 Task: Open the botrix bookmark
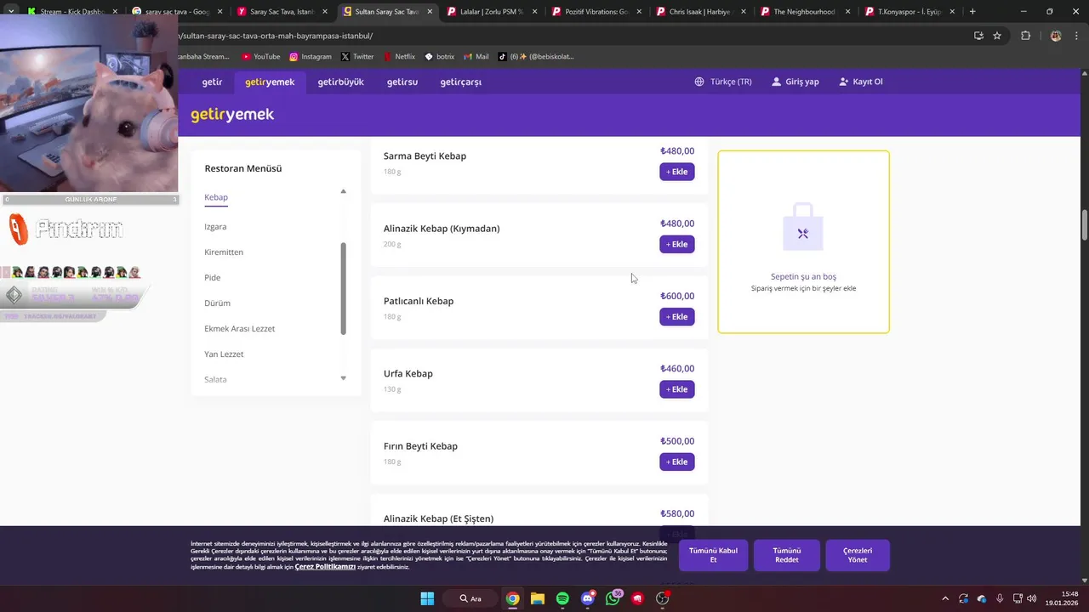coord(439,57)
